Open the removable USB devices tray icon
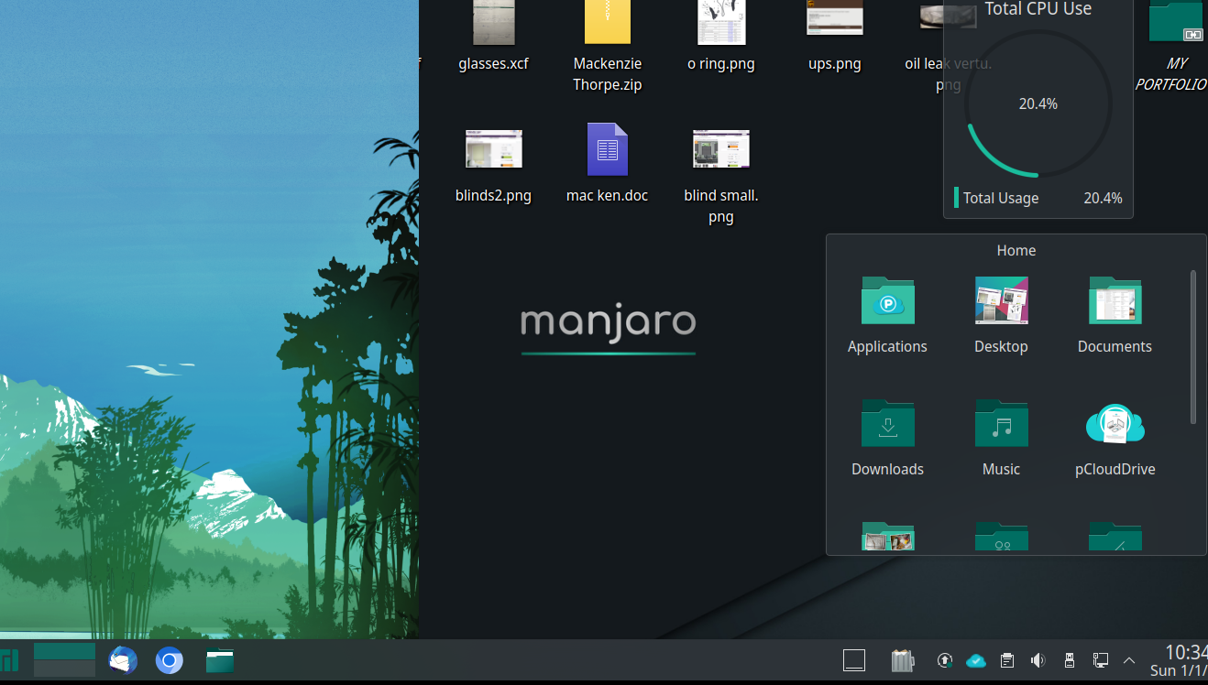The image size is (1208, 685). (x=1069, y=660)
